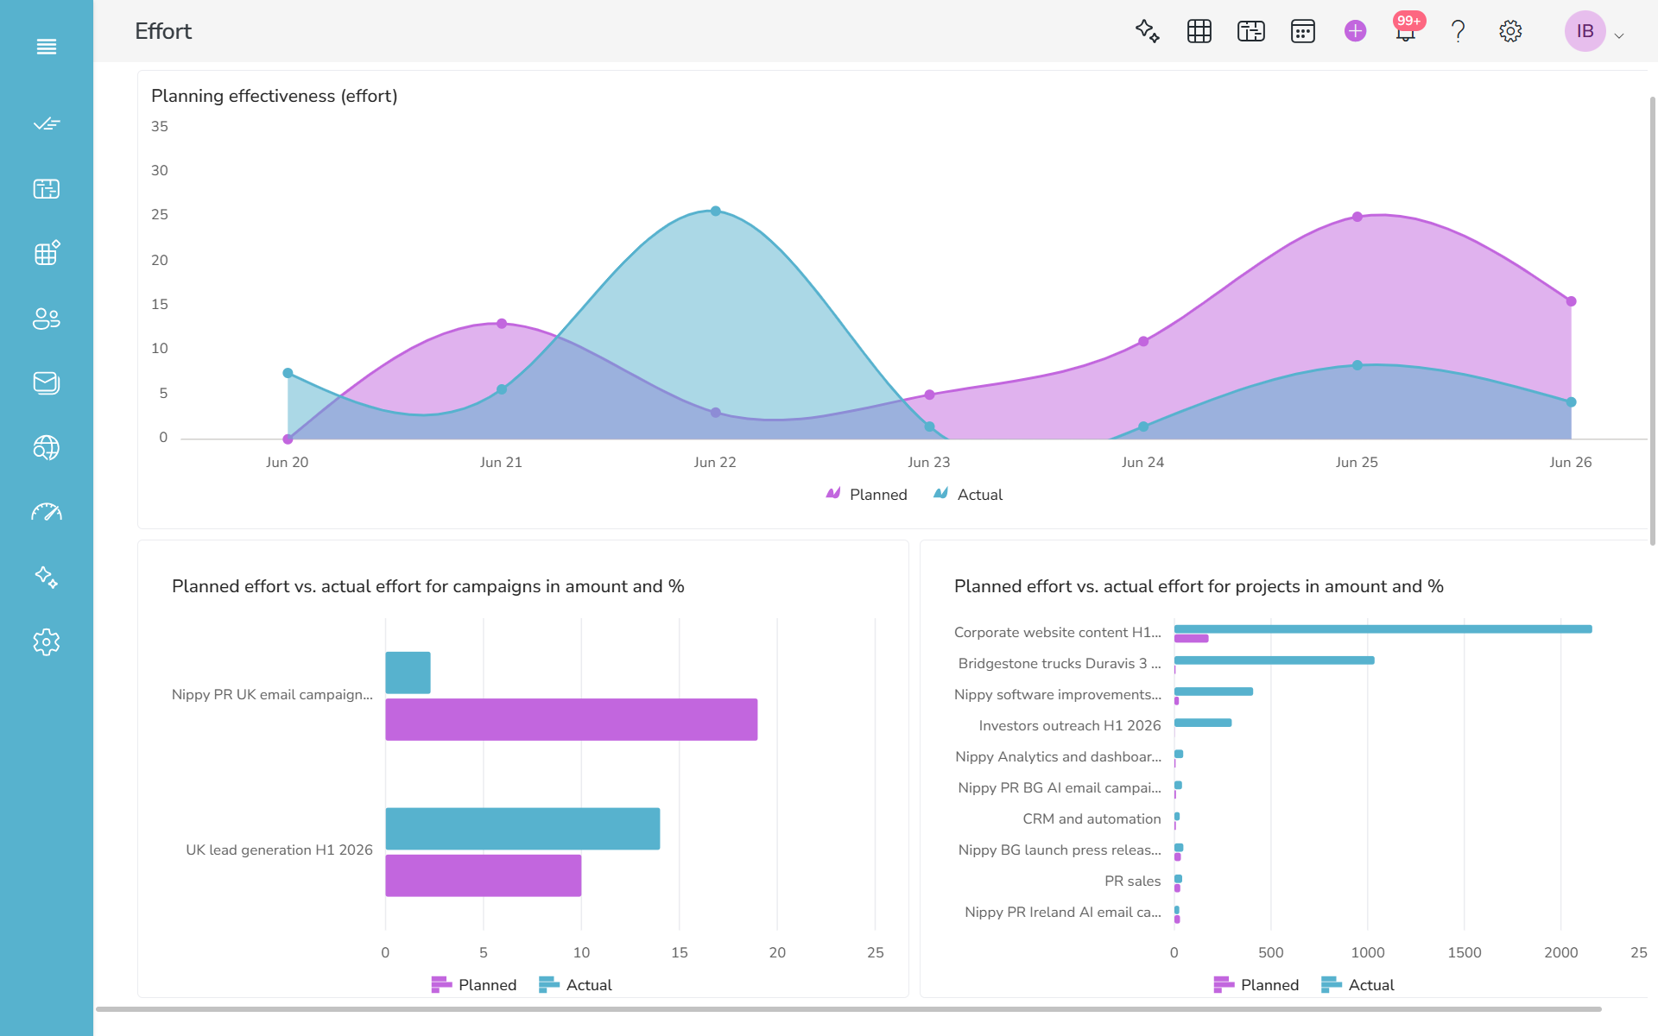The height and width of the screenshot is (1036, 1658).
Task: Click the Planned data point at Jun 24
Action: click(x=1143, y=342)
